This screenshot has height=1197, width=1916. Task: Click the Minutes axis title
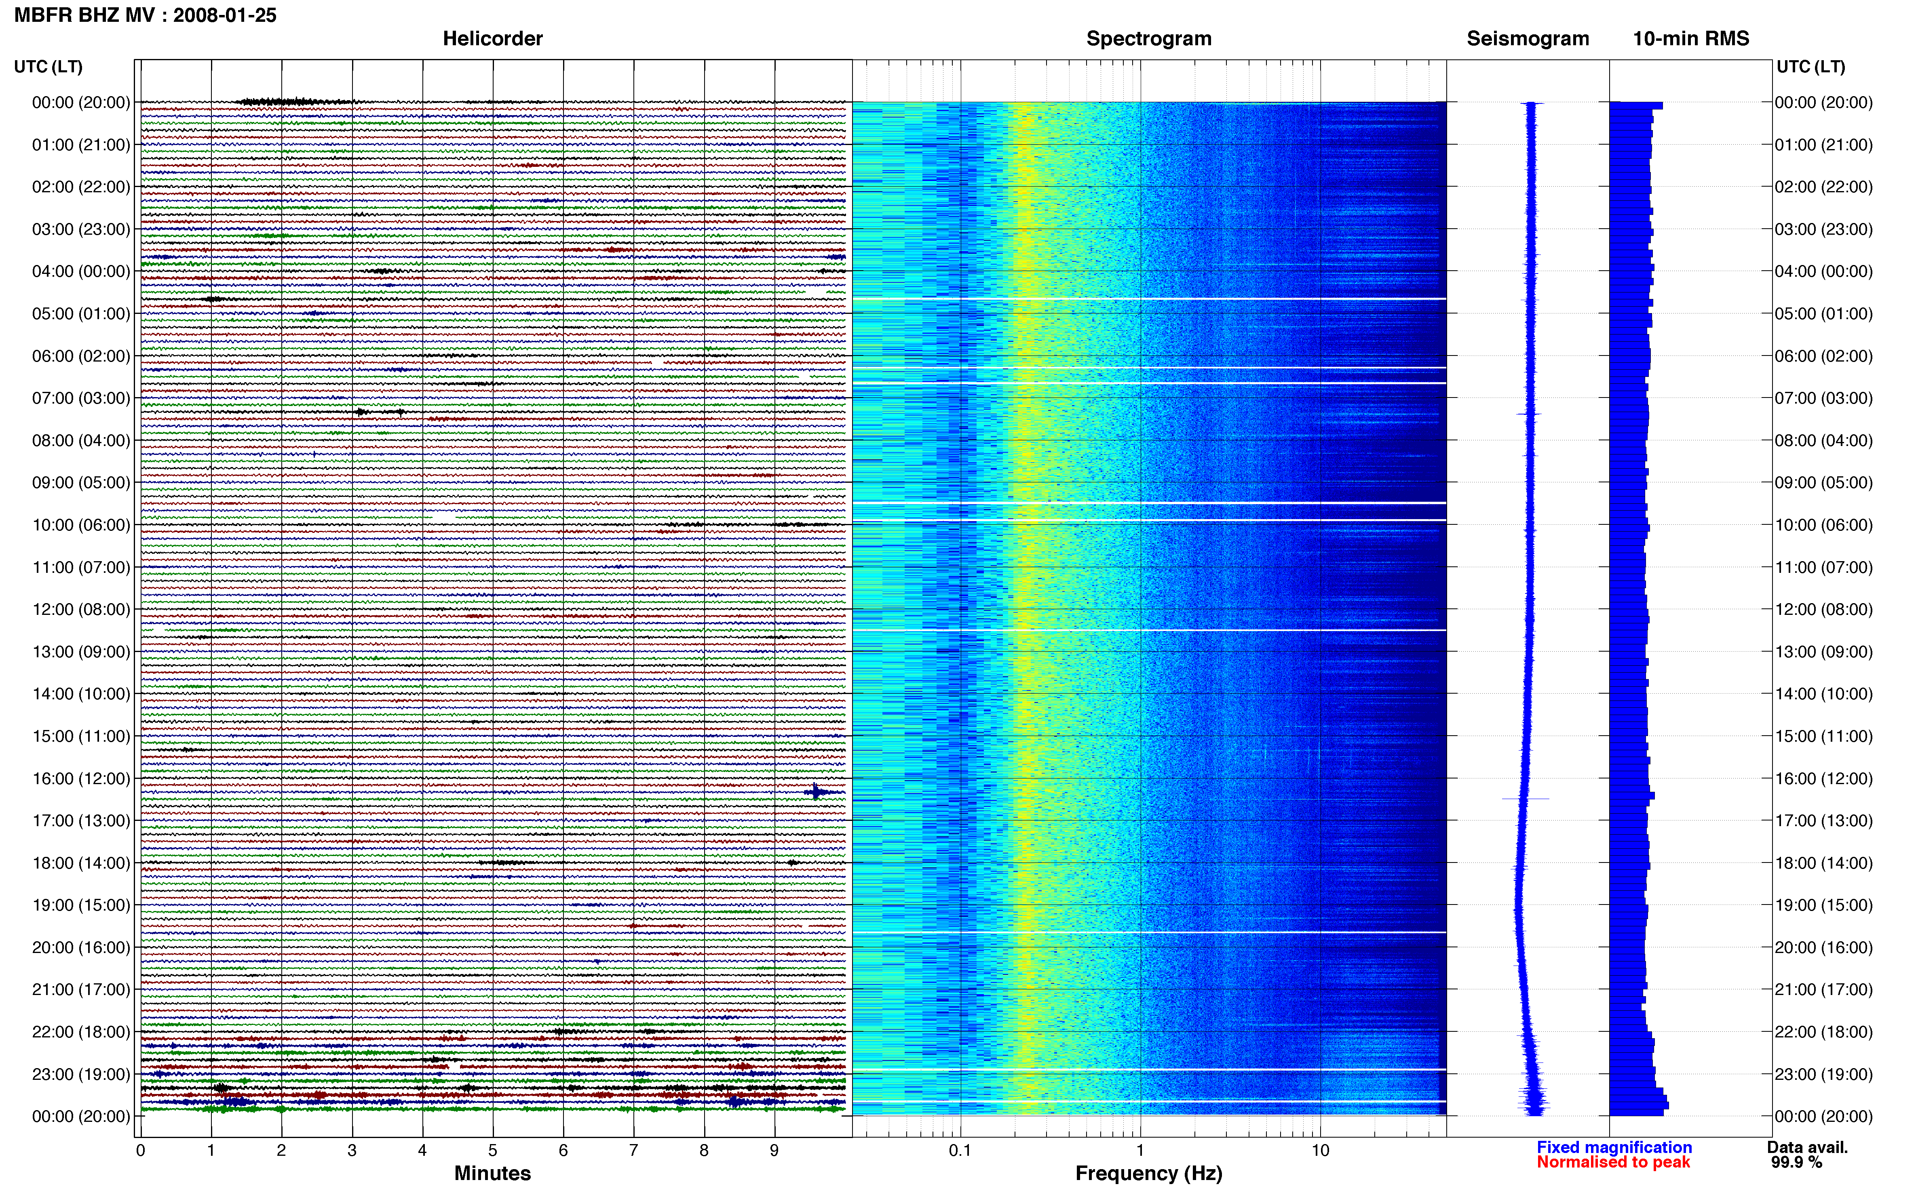tap(493, 1173)
